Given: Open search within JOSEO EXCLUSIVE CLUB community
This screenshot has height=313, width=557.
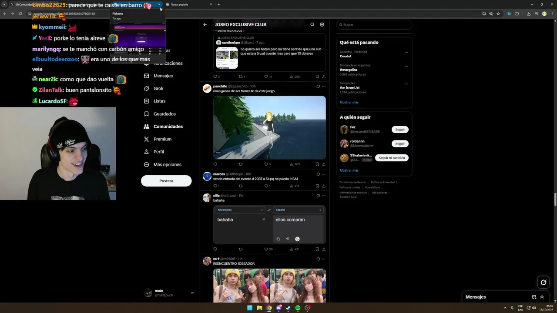Looking at the screenshot, I should (x=312, y=25).
